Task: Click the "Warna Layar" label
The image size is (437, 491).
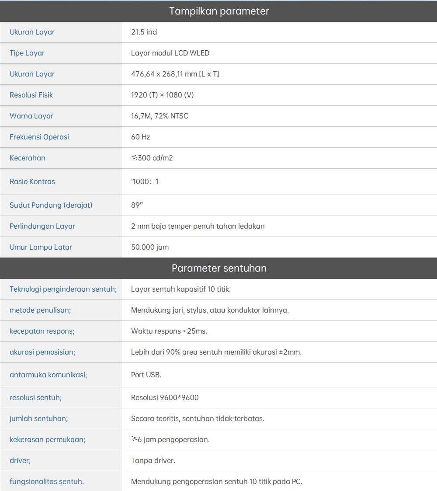Action: tap(31, 116)
